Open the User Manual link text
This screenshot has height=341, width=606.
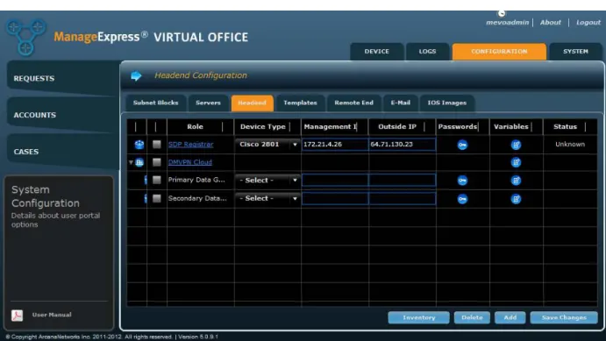pos(52,315)
